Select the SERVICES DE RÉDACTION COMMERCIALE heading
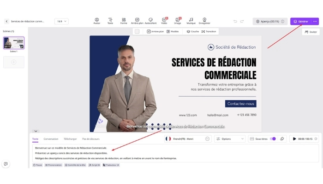Viewport: 323px width, 184px height. coord(214,69)
